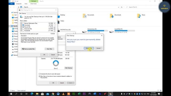Select Quick access in navigation pane
The image size is (171, 96).
14,13
